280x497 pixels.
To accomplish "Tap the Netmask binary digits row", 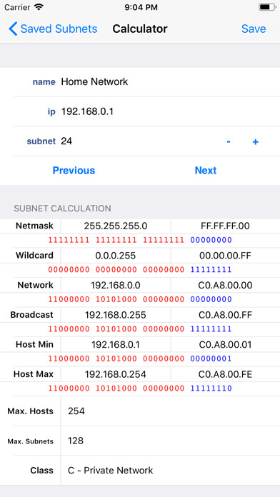I will click(x=140, y=240).
